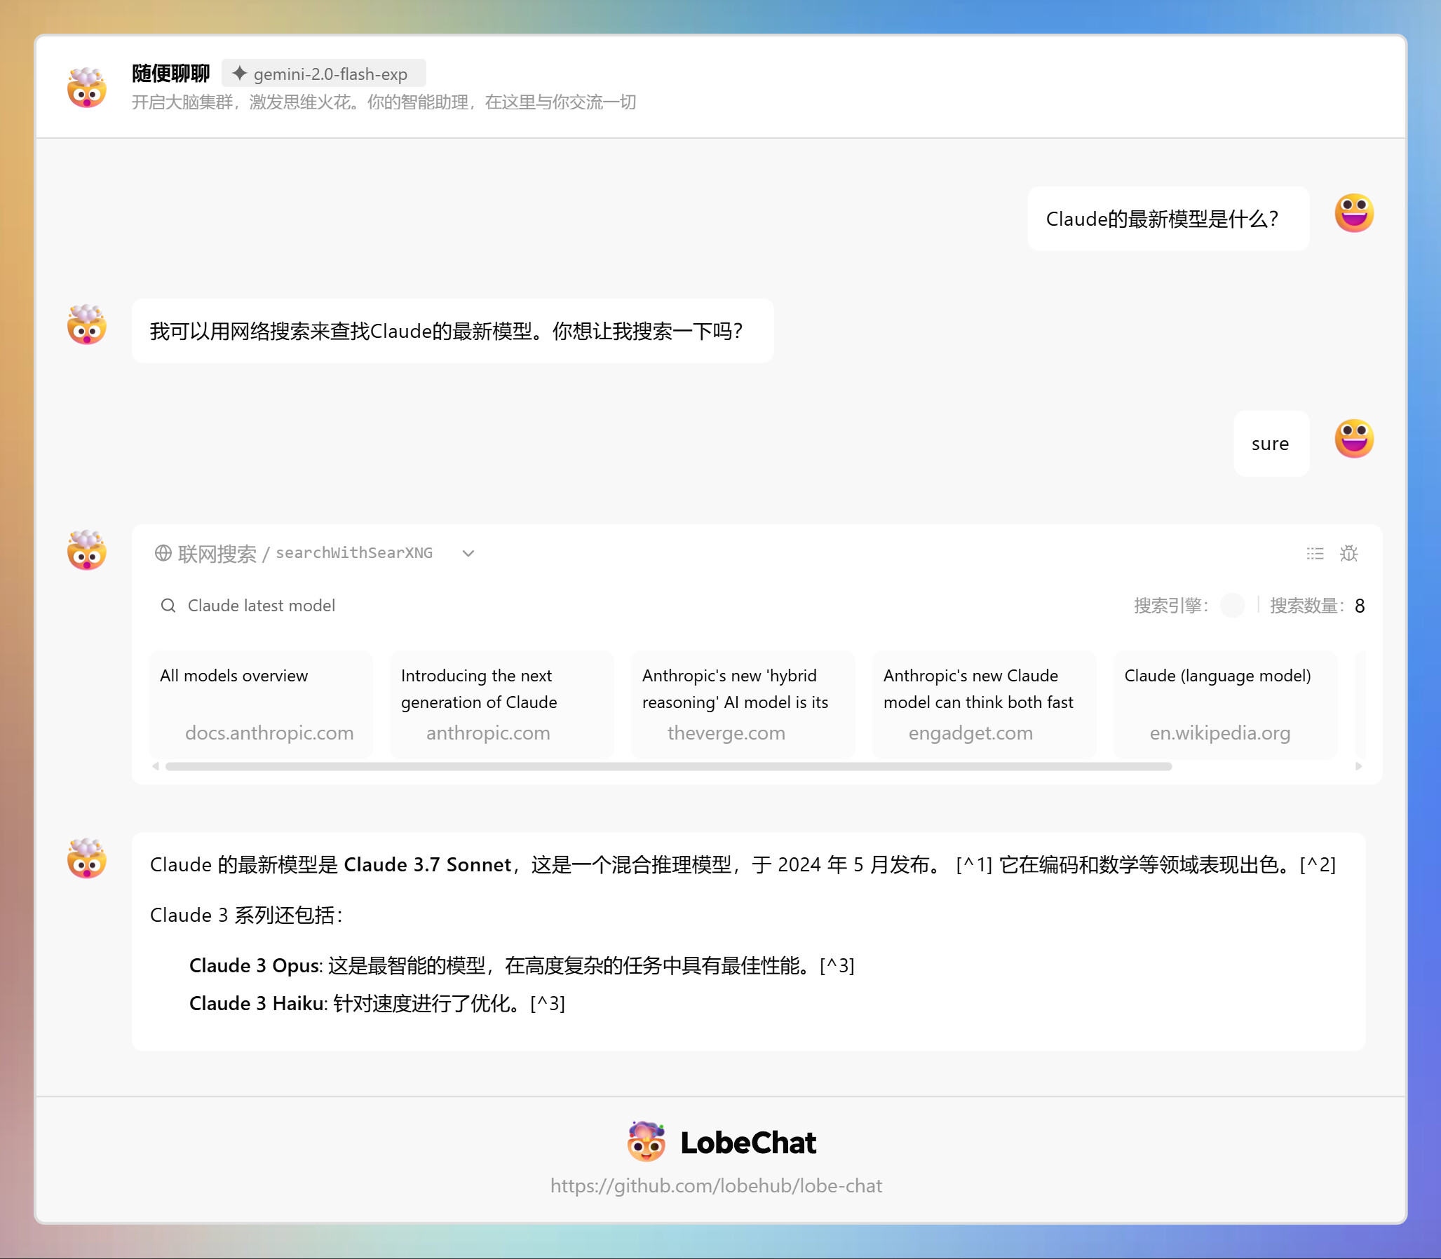Click the assistant avatar beside the 联网搜索 panel

[x=86, y=550]
